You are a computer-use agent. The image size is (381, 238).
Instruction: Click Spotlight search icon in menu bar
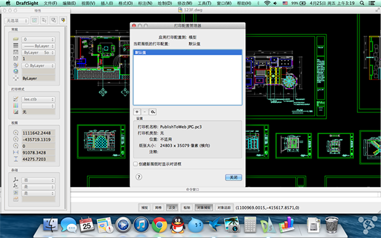362,3
